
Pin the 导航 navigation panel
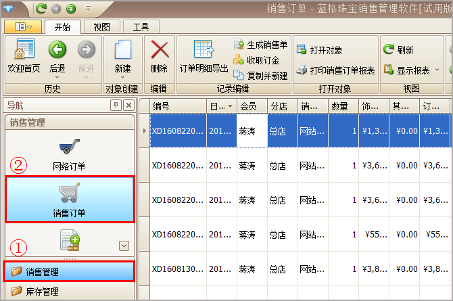(x=116, y=106)
